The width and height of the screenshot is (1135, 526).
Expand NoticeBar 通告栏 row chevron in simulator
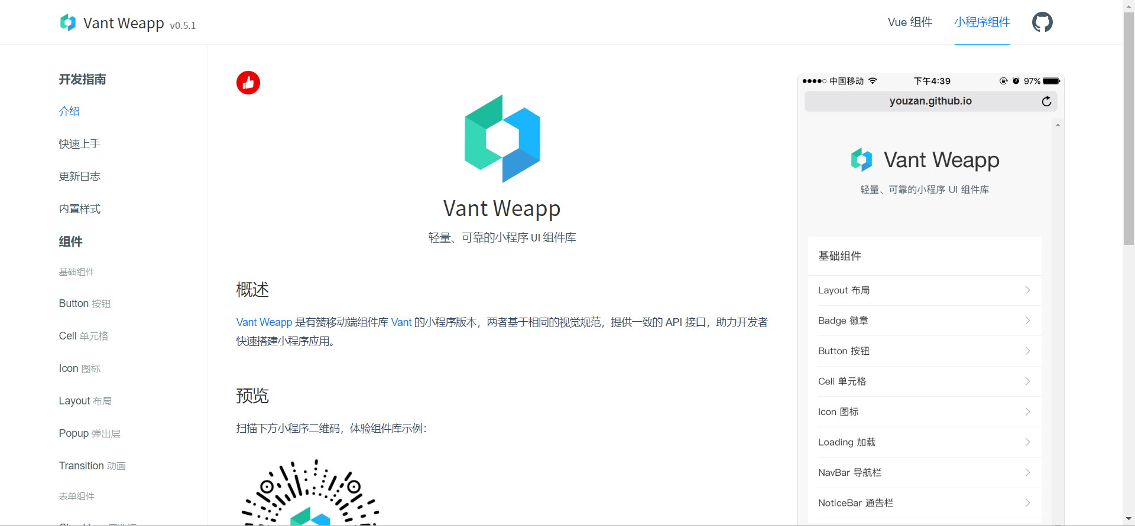coord(1027,503)
